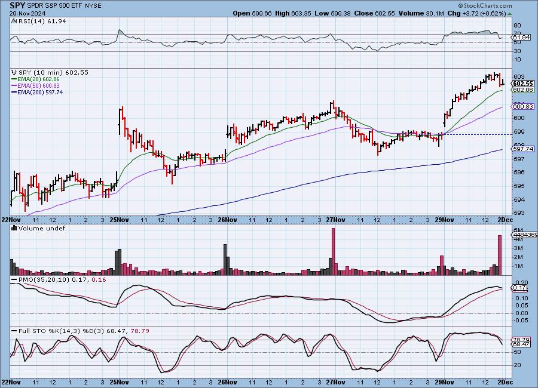Click the 26Nov label on bottom axis
The image size is (538, 388).
click(x=228, y=382)
